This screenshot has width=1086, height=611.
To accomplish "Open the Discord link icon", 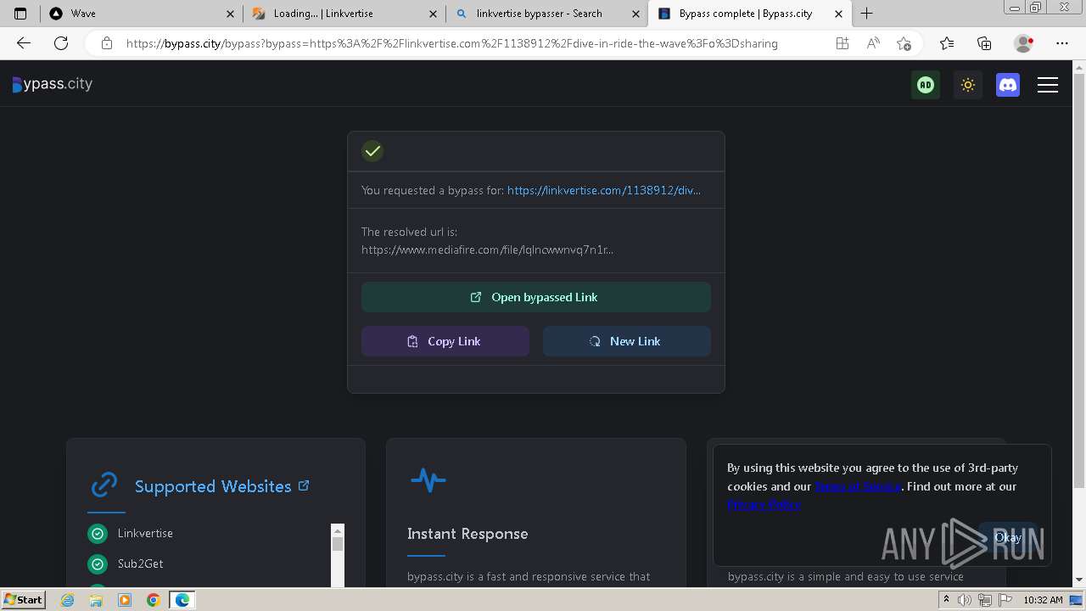I will [1008, 85].
